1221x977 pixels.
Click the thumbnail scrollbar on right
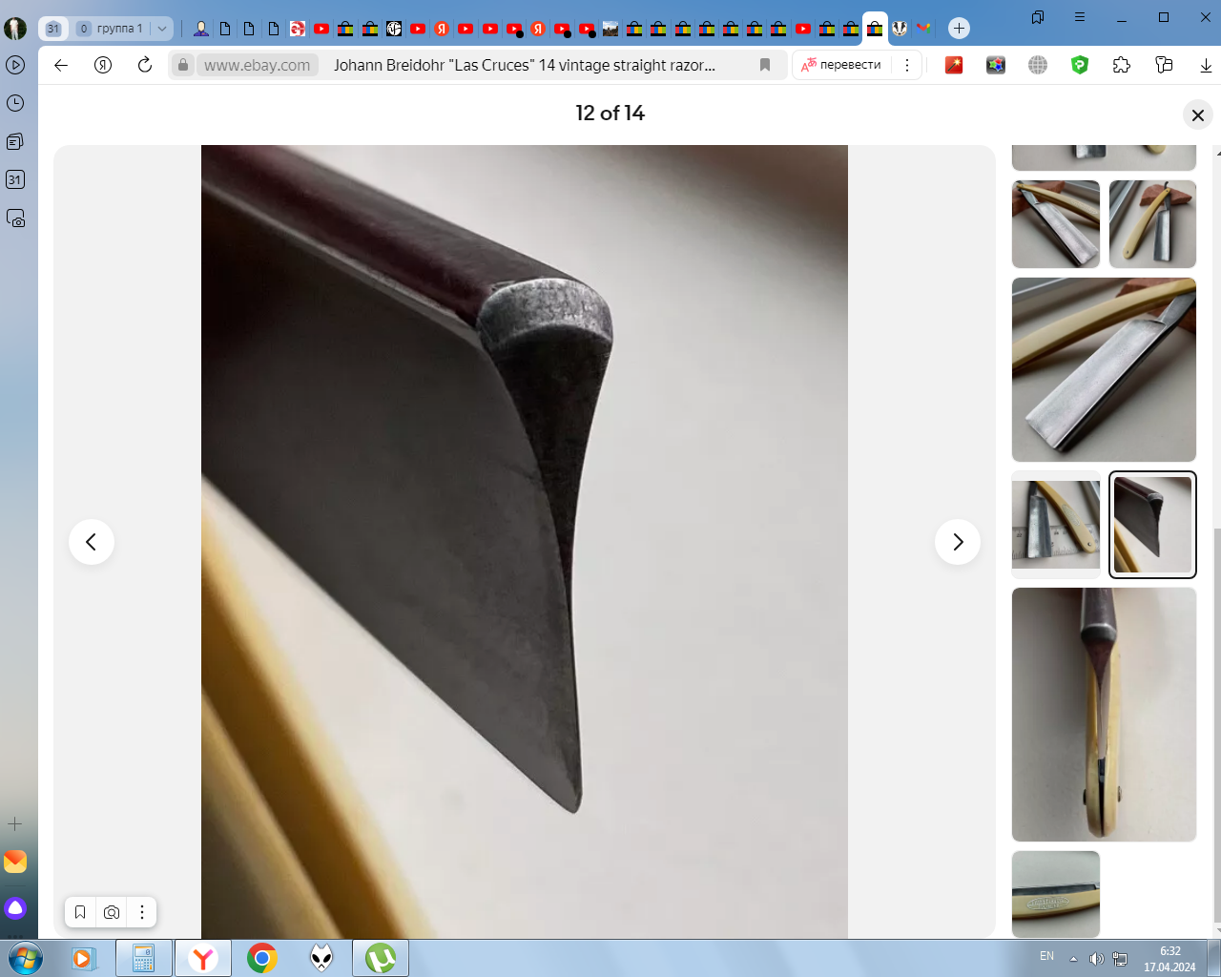click(1217, 725)
